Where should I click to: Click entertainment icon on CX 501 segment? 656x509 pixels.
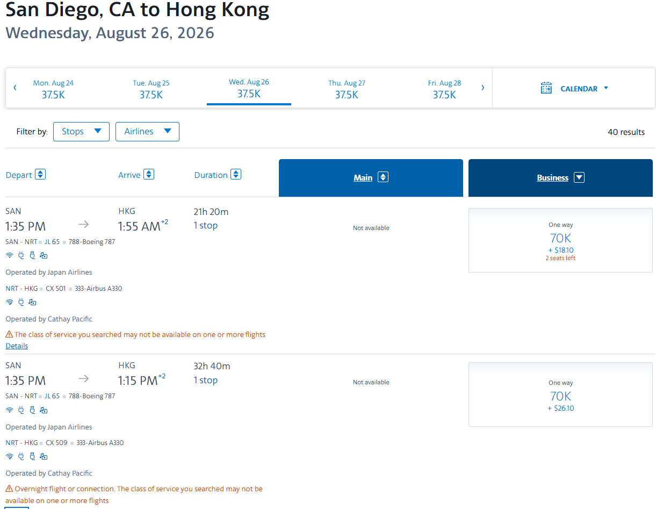(x=32, y=303)
